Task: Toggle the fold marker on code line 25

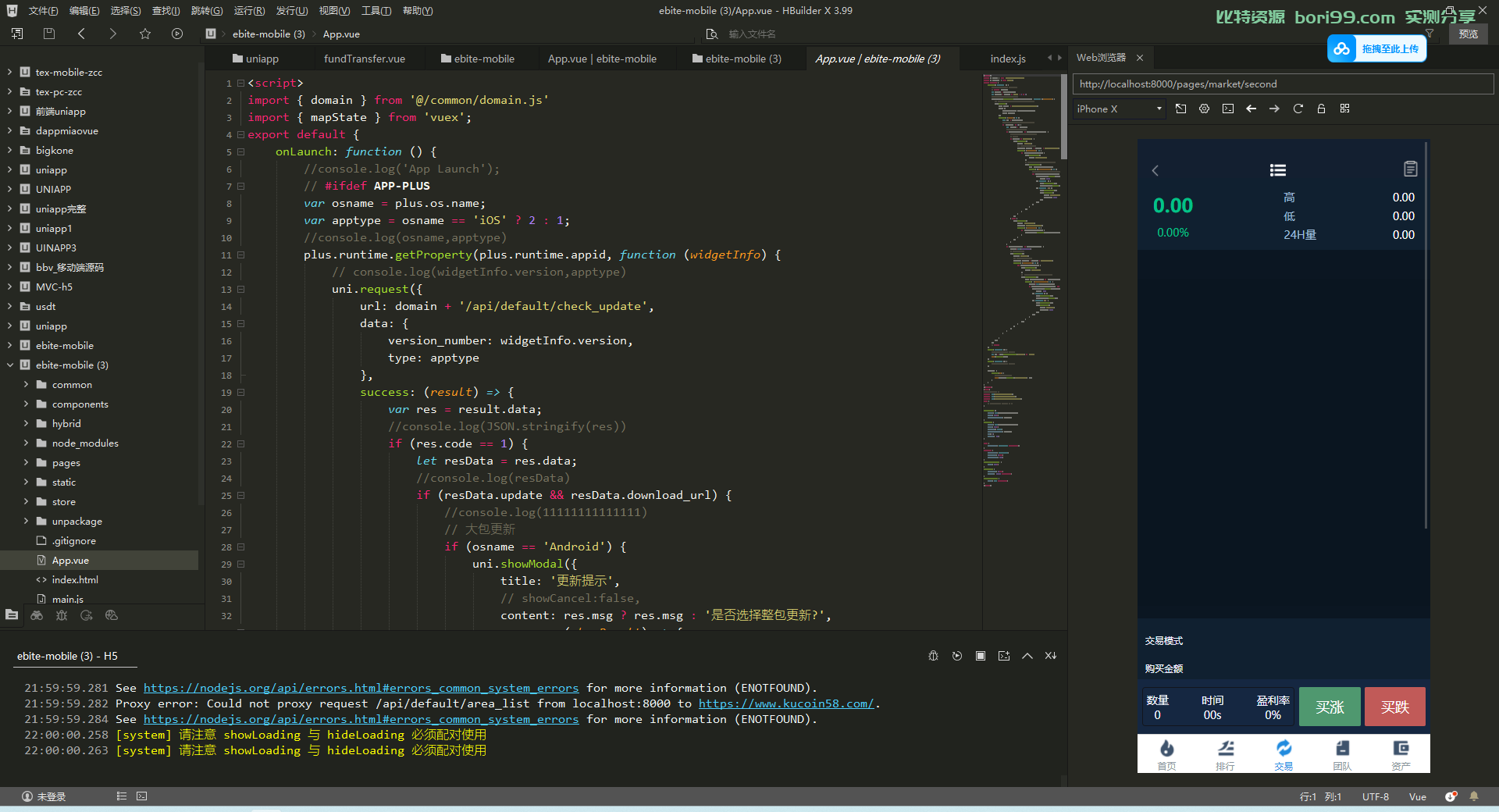Action: [241, 495]
